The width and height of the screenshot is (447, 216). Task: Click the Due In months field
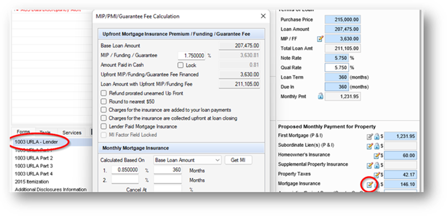[337, 87]
